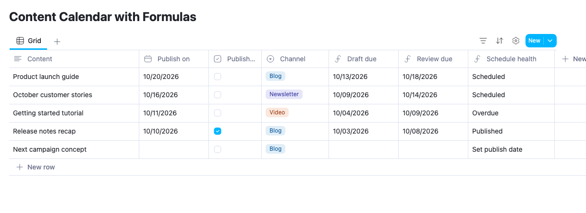Screen dimensions: 586x213
Task: Select the Next campaign concept cell
Action: point(74,149)
